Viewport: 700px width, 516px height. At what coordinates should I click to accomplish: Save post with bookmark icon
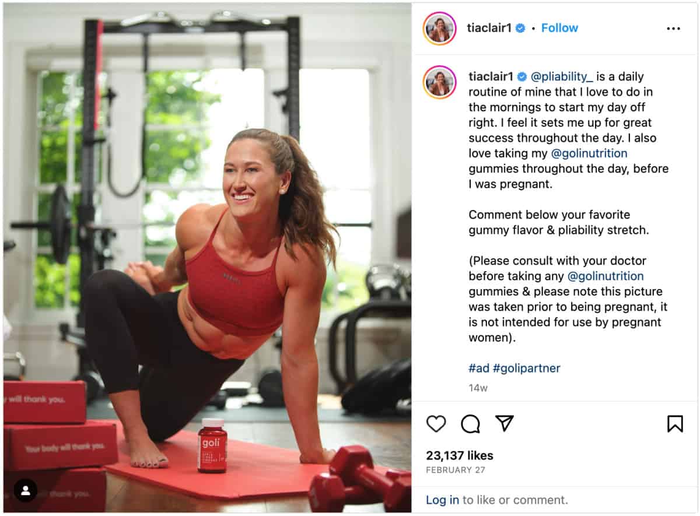point(675,424)
